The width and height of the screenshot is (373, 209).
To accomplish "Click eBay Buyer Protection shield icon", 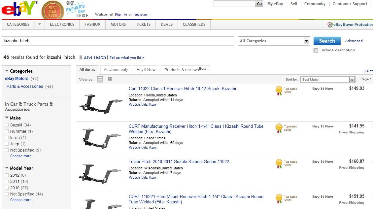I will pyautogui.click(x=330, y=24).
